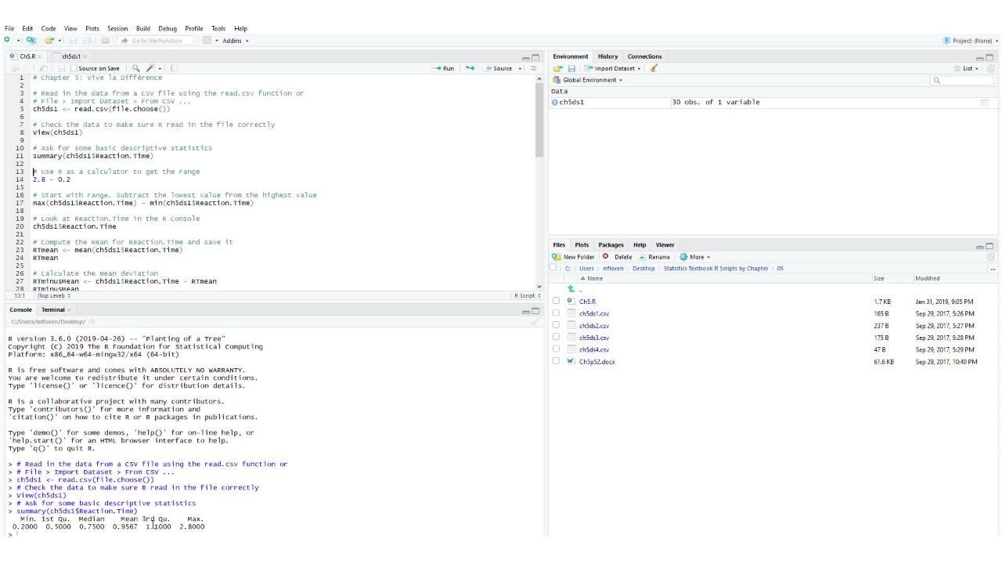Click the Show in new window icon in editor

point(45,68)
